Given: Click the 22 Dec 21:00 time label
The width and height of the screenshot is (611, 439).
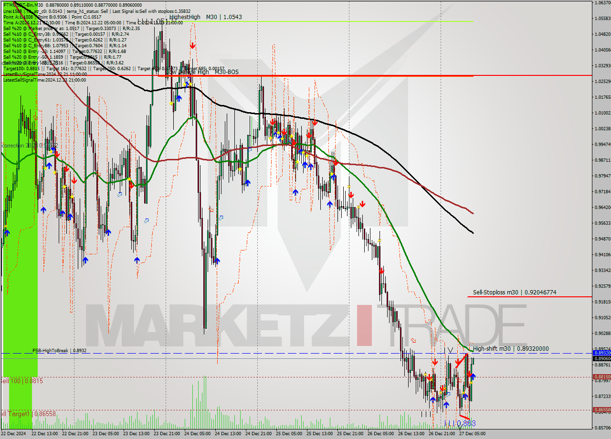Looking at the screenshot, I should click(x=75, y=434).
